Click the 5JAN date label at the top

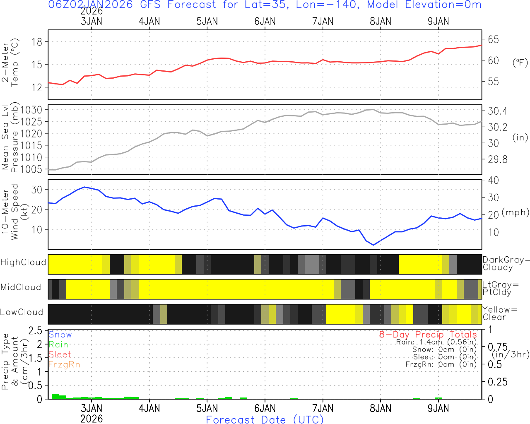207,22
